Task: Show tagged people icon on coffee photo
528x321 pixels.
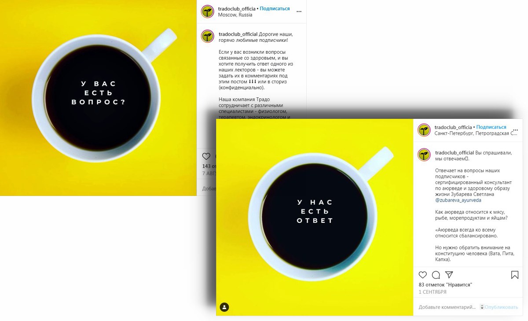Action: (224, 307)
